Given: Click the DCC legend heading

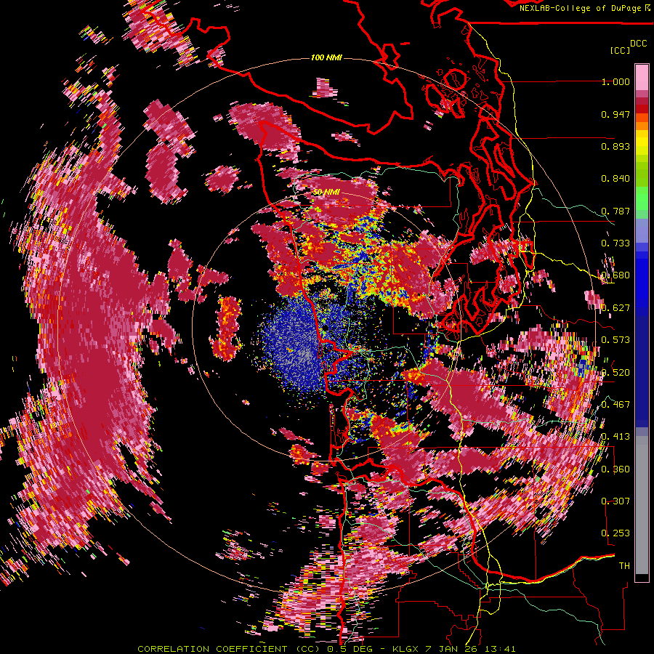Looking at the screenshot, I should coord(638,44).
